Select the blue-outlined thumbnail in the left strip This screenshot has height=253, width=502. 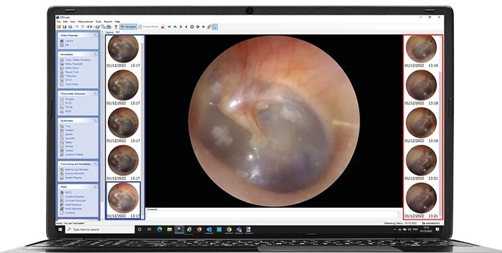coord(123,200)
